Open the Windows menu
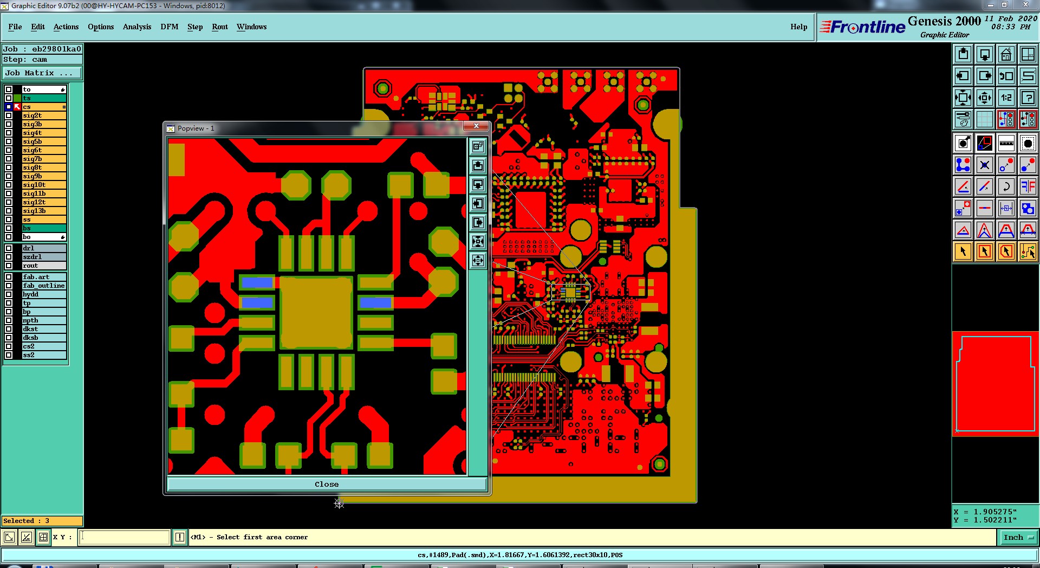 point(251,27)
